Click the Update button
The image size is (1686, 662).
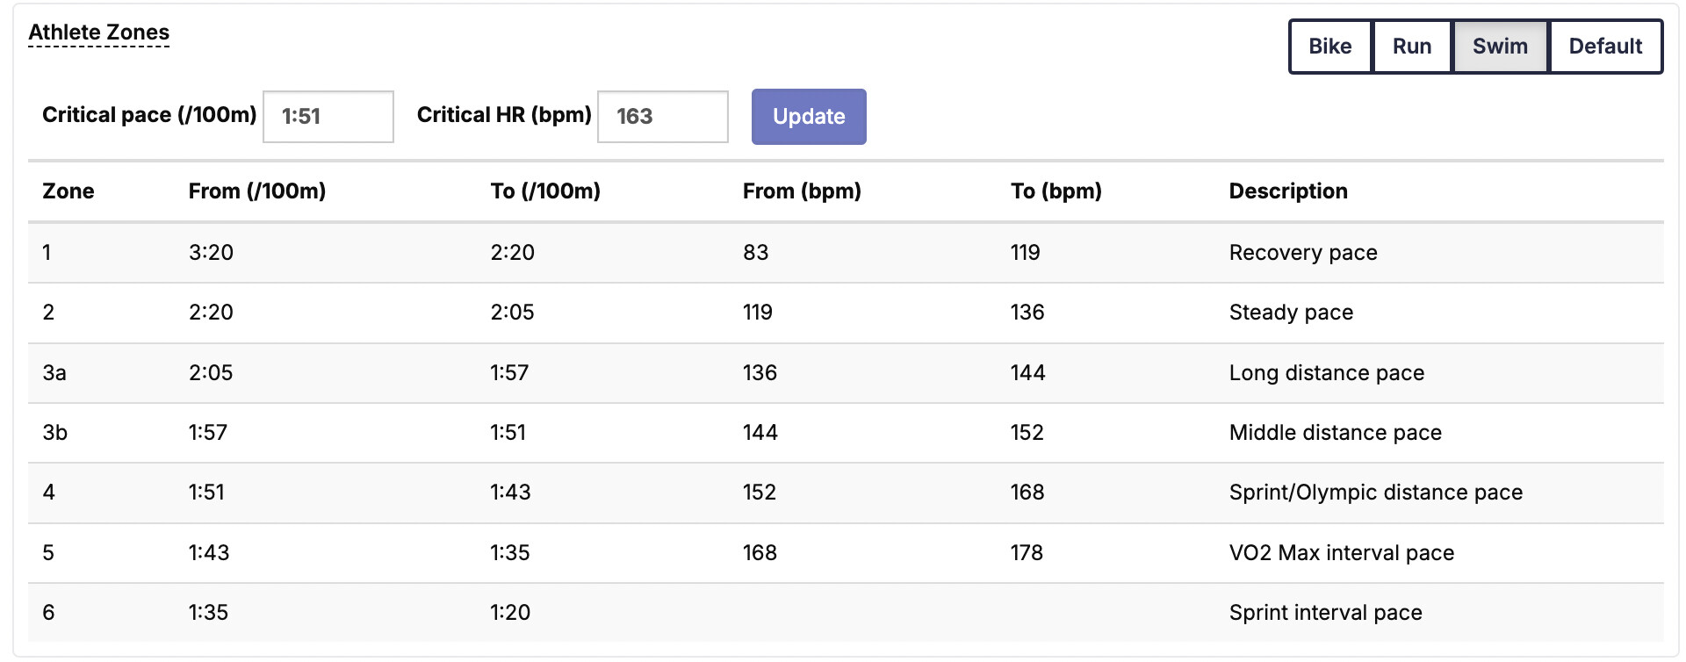click(x=808, y=116)
